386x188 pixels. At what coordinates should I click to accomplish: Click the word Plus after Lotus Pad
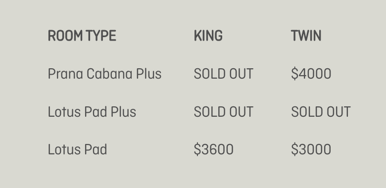point(123,112)
